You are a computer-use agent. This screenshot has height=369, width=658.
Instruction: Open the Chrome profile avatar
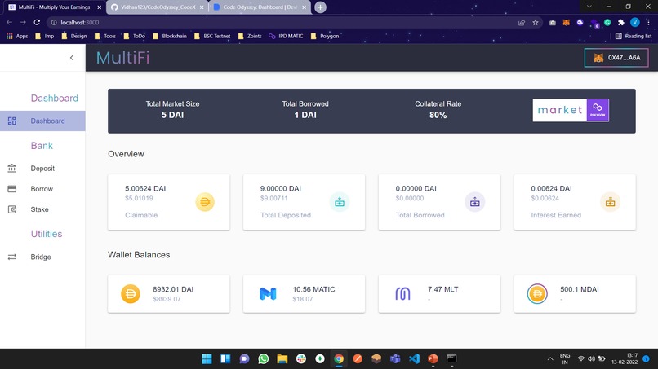point(635,23)
